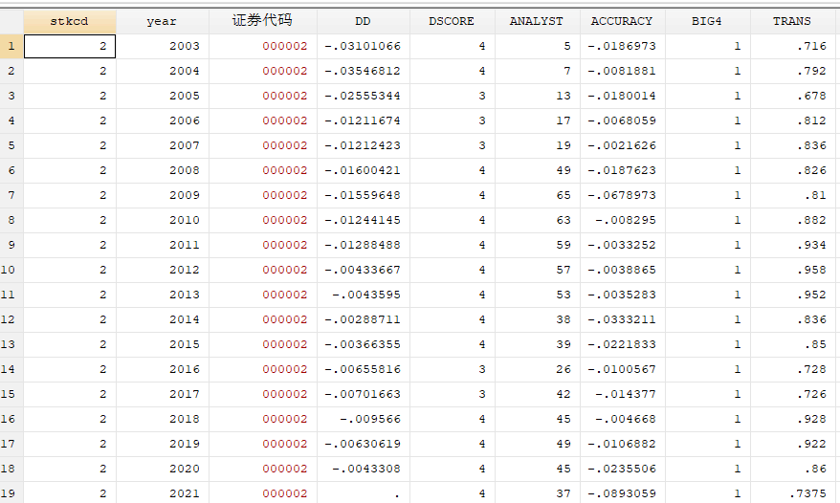Click the ANALYST cell showing 65
Viewport: 840px width, 503px height.
[536, 195]
